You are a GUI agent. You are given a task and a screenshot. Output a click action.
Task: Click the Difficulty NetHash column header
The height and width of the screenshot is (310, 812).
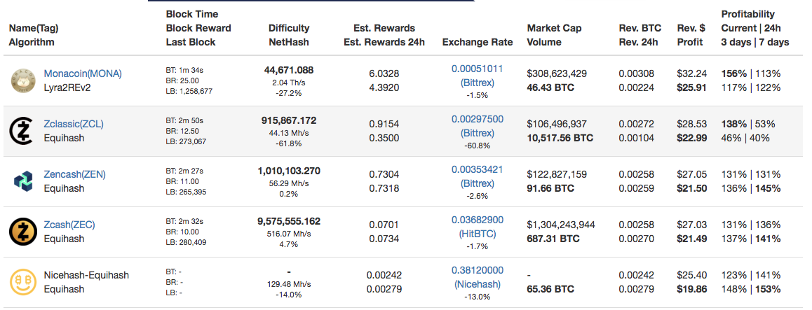pyautogui.click(x=290, y=35)
